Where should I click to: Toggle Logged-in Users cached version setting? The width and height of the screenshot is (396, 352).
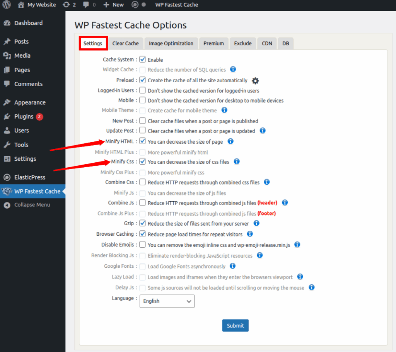tap(142, 90)
